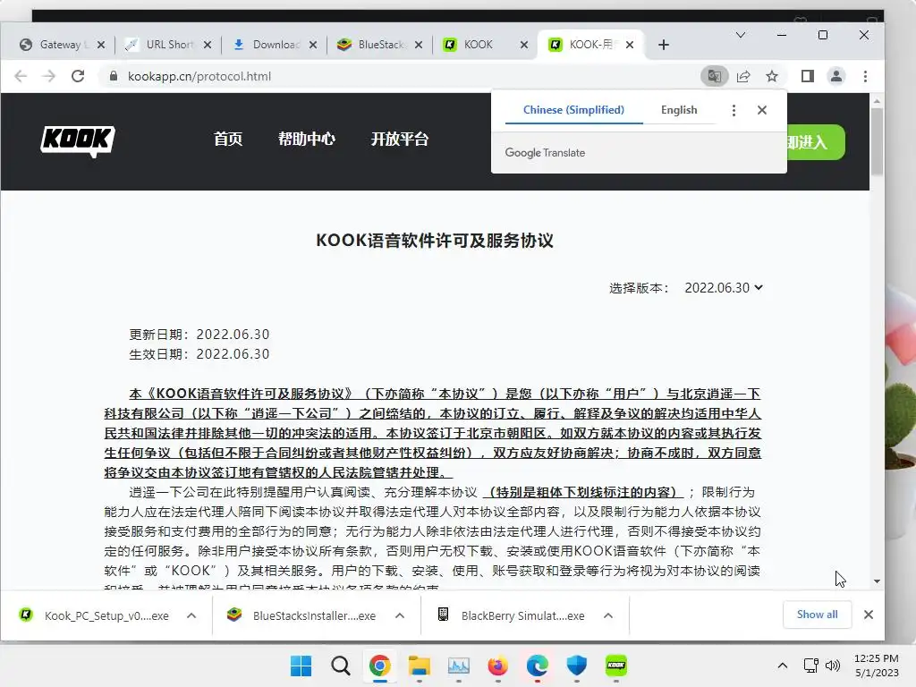Expand options for Kook_PC_Setup download
The width and height of the screenshot is (916, 687).
point(191,615)
